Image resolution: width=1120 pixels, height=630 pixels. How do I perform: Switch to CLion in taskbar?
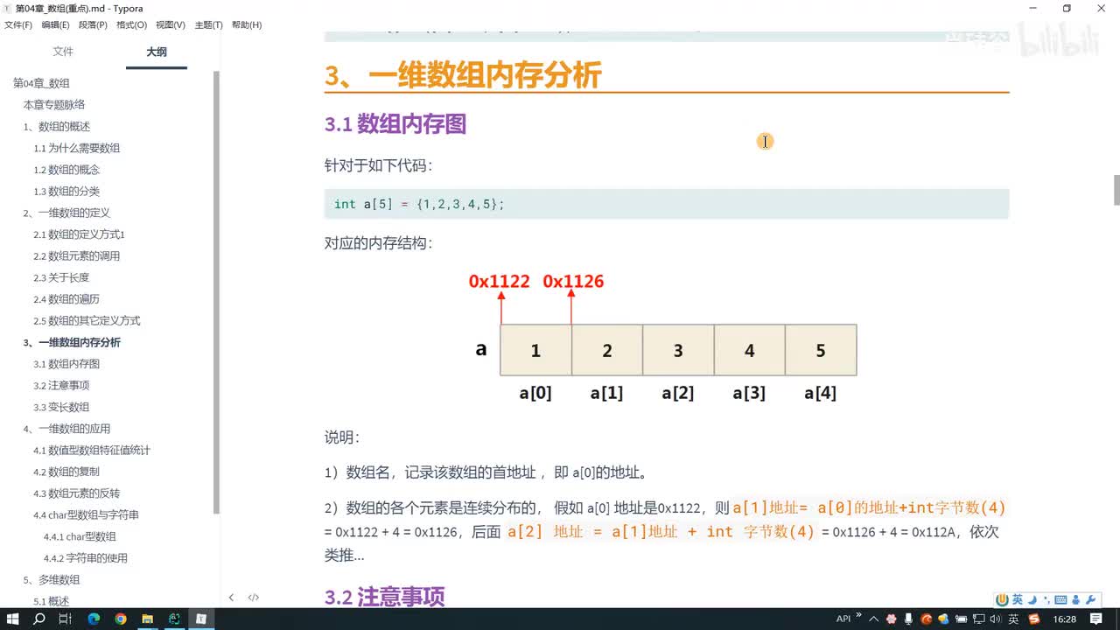174,619
